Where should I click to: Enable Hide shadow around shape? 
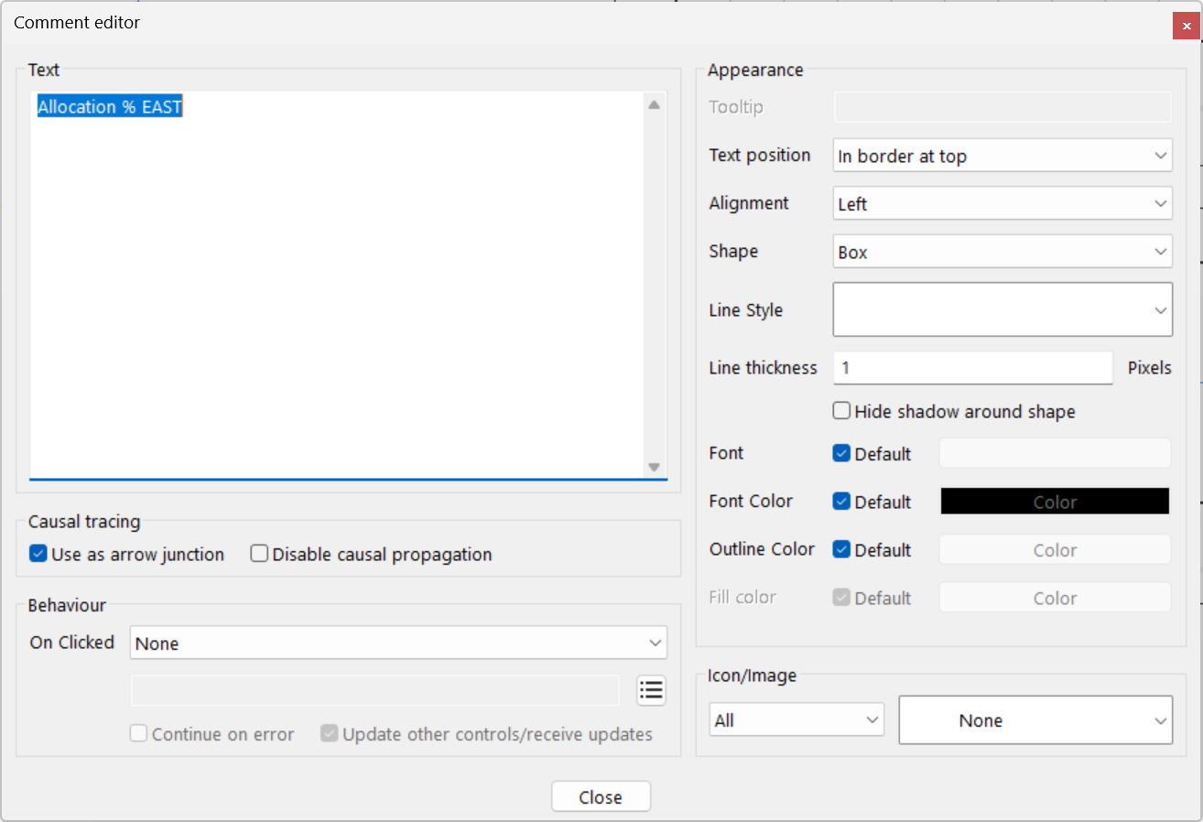click(840, 410)
